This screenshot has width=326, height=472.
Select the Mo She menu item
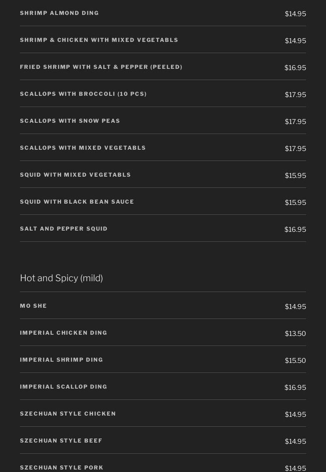[33, 306]
